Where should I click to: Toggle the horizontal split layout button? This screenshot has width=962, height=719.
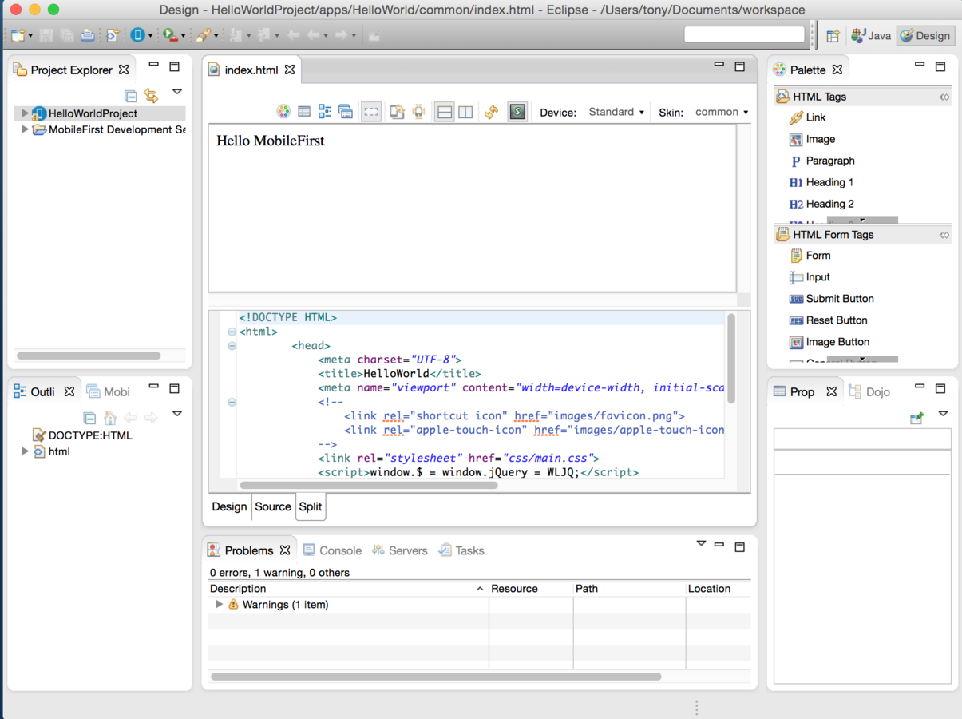point(445,112)
